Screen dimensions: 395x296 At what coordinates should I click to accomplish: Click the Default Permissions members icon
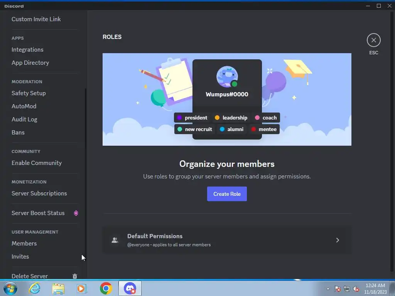point(115,240)
